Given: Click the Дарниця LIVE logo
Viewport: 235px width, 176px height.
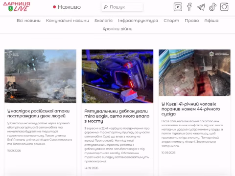Looking at the screenshot, I should pyautogui.click(x=17, y=7).
